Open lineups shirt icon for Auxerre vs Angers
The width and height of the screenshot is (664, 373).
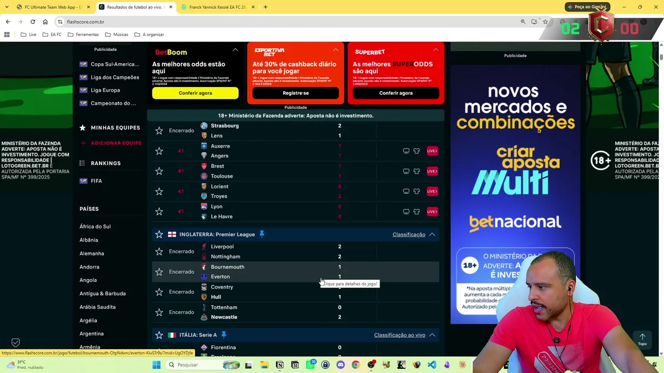pyautogui.click(x=417, y=151)
